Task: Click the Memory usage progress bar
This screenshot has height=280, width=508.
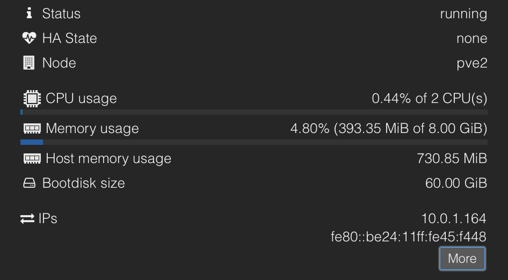Action: pos(253,143)
